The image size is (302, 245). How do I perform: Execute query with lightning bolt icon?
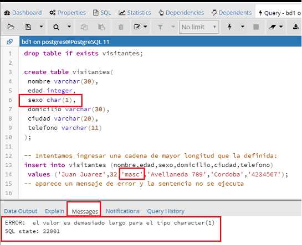(x=229, y=27)
